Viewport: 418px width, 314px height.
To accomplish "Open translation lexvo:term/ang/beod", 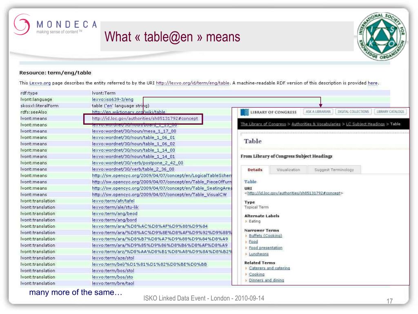I will tap(115, 213).
